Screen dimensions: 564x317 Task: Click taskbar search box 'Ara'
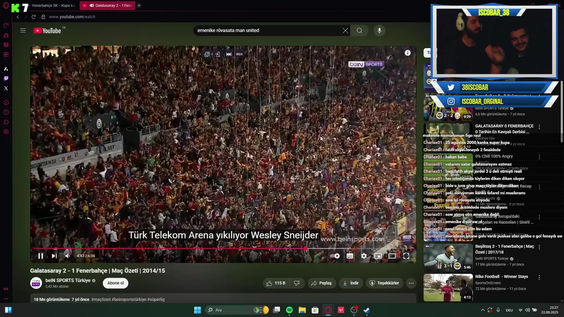click(x=237, y=310)
